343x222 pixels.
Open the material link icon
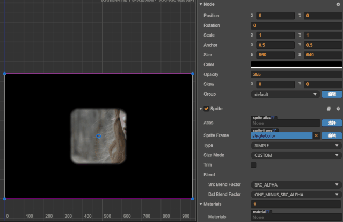pyautogui.click(x=268, y=212)
